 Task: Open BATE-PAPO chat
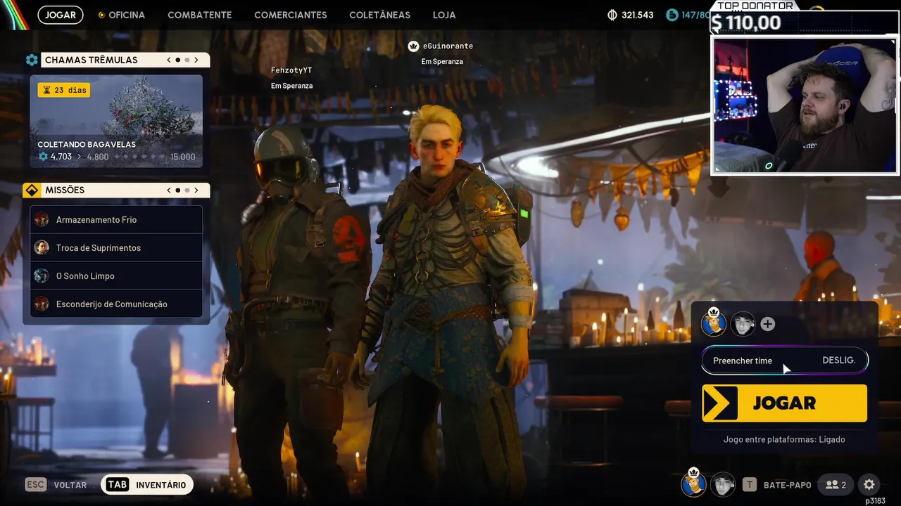(778, 484)
